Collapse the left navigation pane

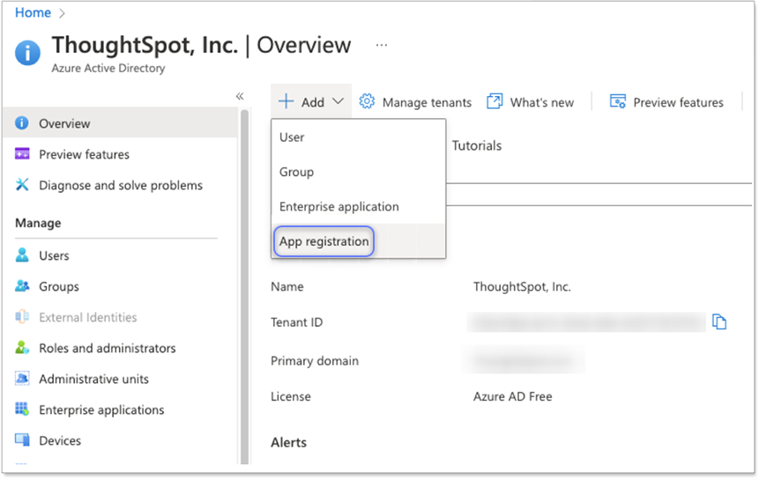240,96
